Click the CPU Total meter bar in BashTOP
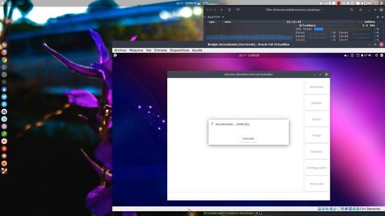Viewport: 385px width, 216px height. pyautogui.click(x=319, y=29)
